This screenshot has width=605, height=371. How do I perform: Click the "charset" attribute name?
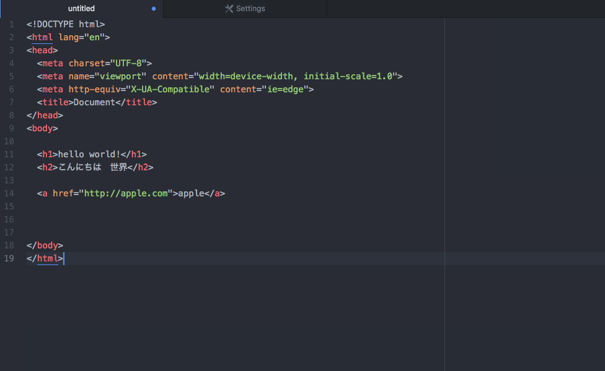point(87,63)
